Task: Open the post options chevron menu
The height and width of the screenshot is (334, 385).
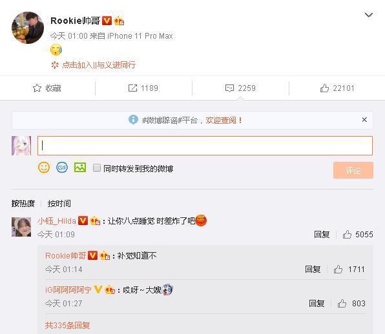Action: (369, 15)
